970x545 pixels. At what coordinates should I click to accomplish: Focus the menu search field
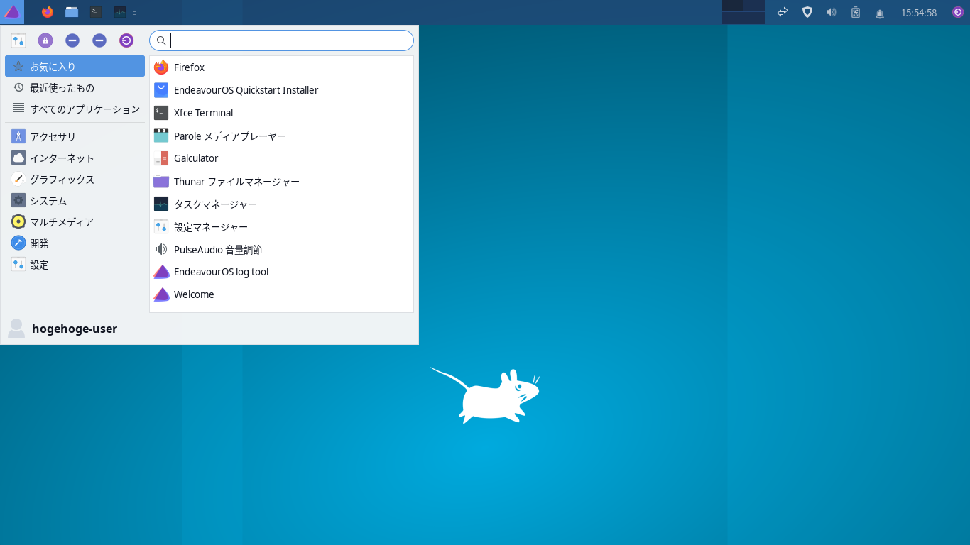pos(281,40)
